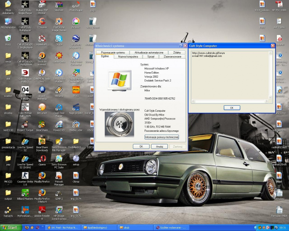The height and width of the screenshot is (231, 289).
Task: Switch to the Szybkie wybieranie Opera taskbar button
Action: pos(172,228)
